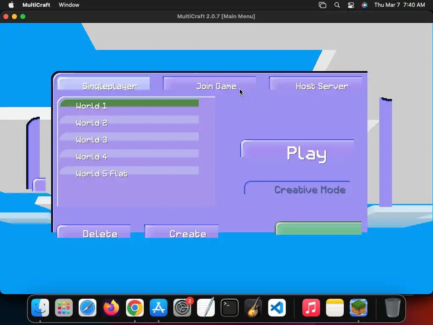433x325 pixels.
Task: Open Terminal from the dock
Action: coord(230,308)
